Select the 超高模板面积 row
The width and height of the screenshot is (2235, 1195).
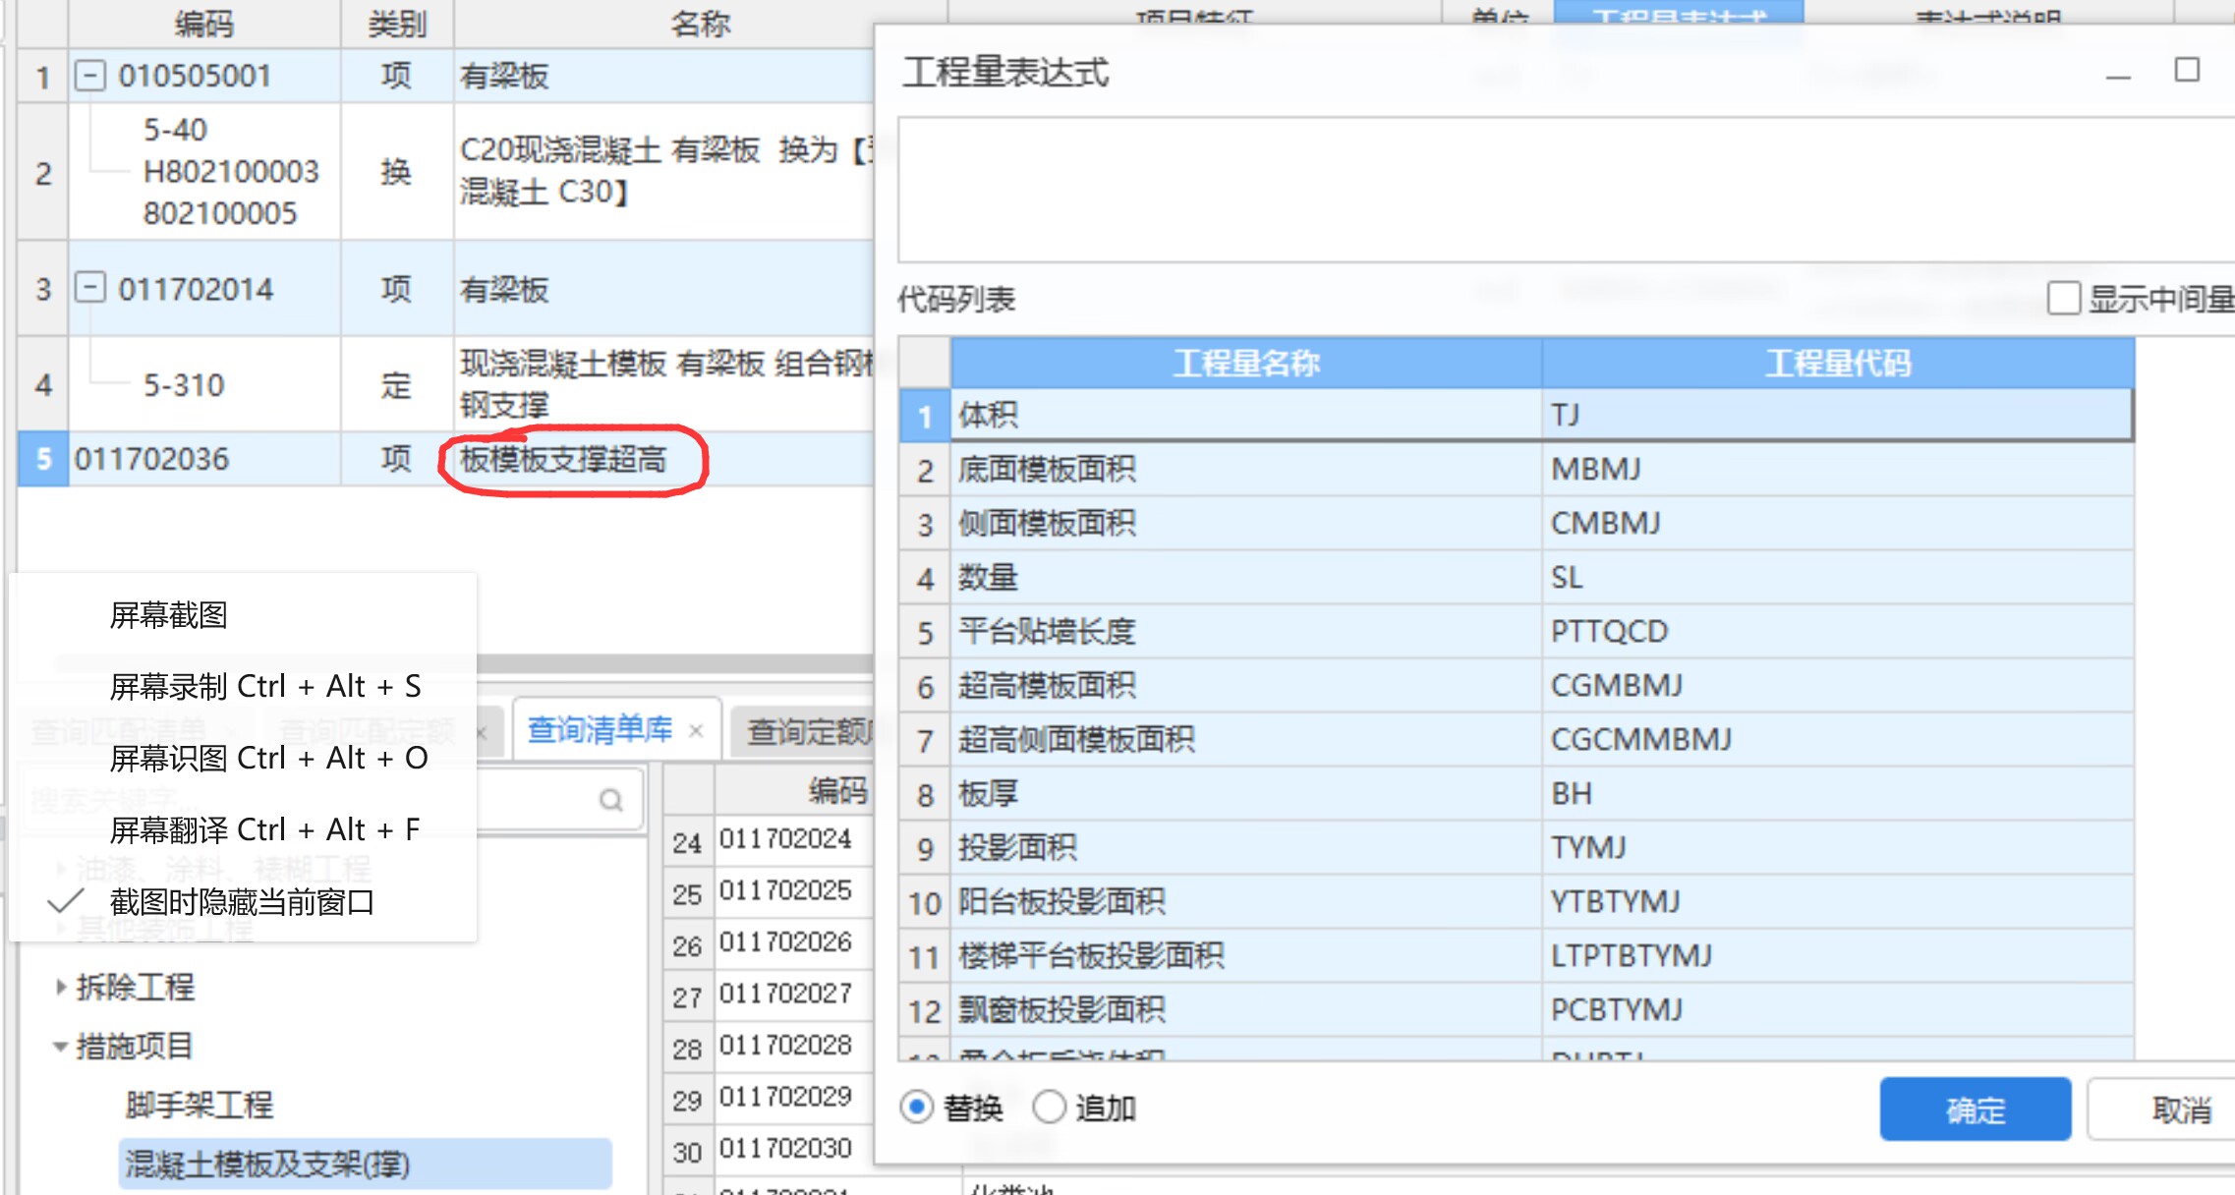pos(1517,685)
